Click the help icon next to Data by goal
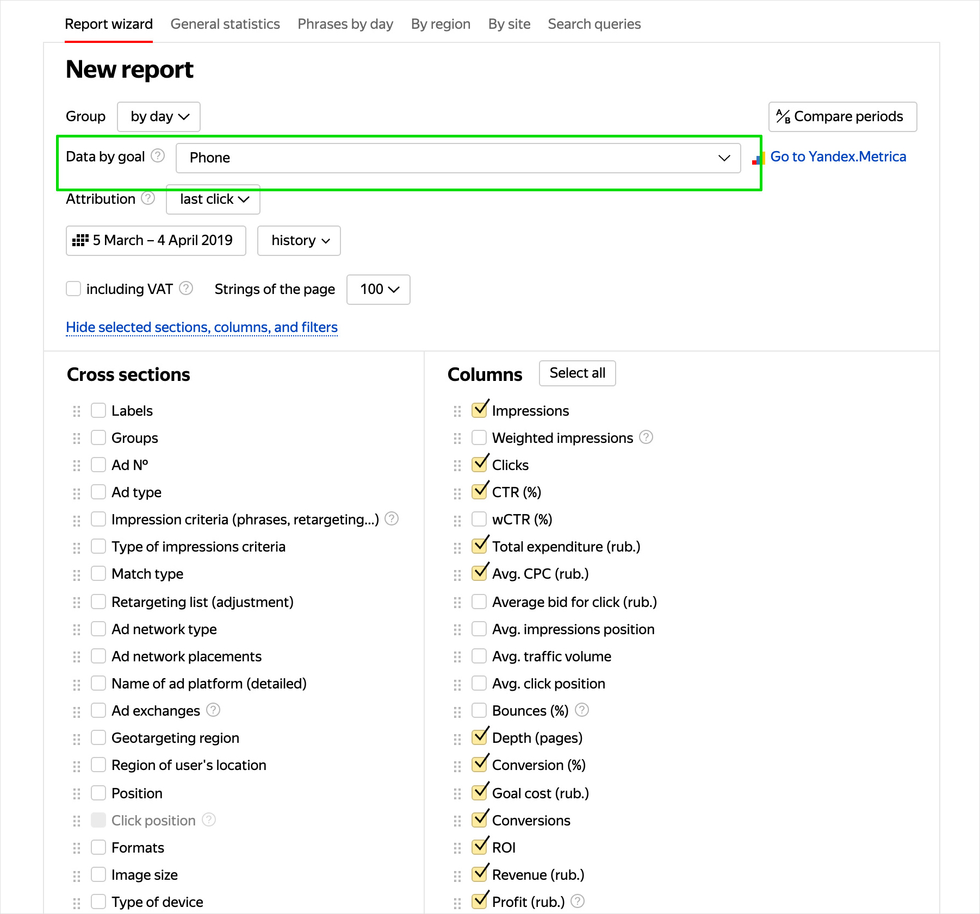Image resolution: width=980 pixels, height=914 pixels. pyautogui.click(x=158, y=156)
